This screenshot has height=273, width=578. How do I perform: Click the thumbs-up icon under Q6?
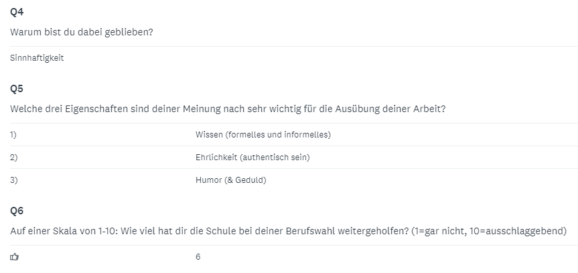[x=15, y=257]
